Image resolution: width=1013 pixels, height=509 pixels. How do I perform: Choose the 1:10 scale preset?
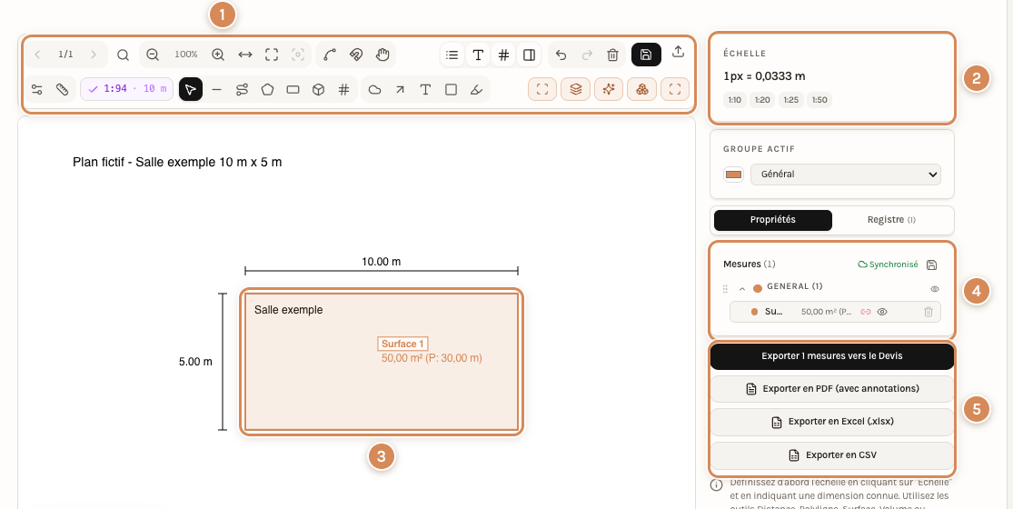tap(735, 100)
